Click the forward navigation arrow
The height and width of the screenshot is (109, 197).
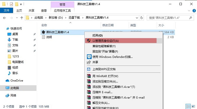tap(11, 18)
